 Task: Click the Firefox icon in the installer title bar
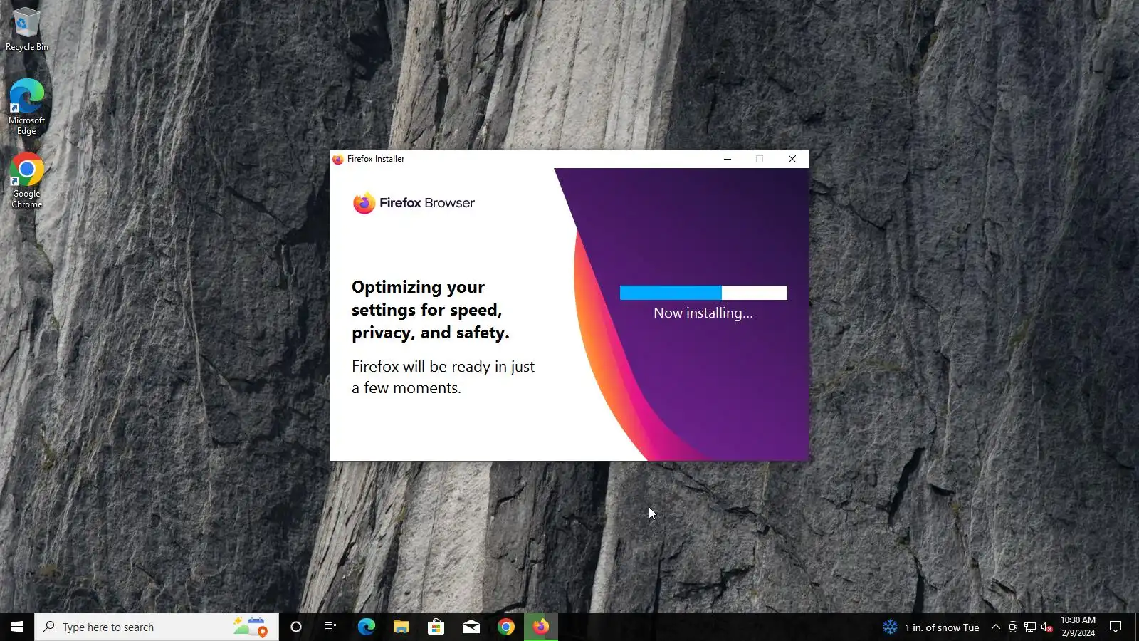tap(338, 159)
